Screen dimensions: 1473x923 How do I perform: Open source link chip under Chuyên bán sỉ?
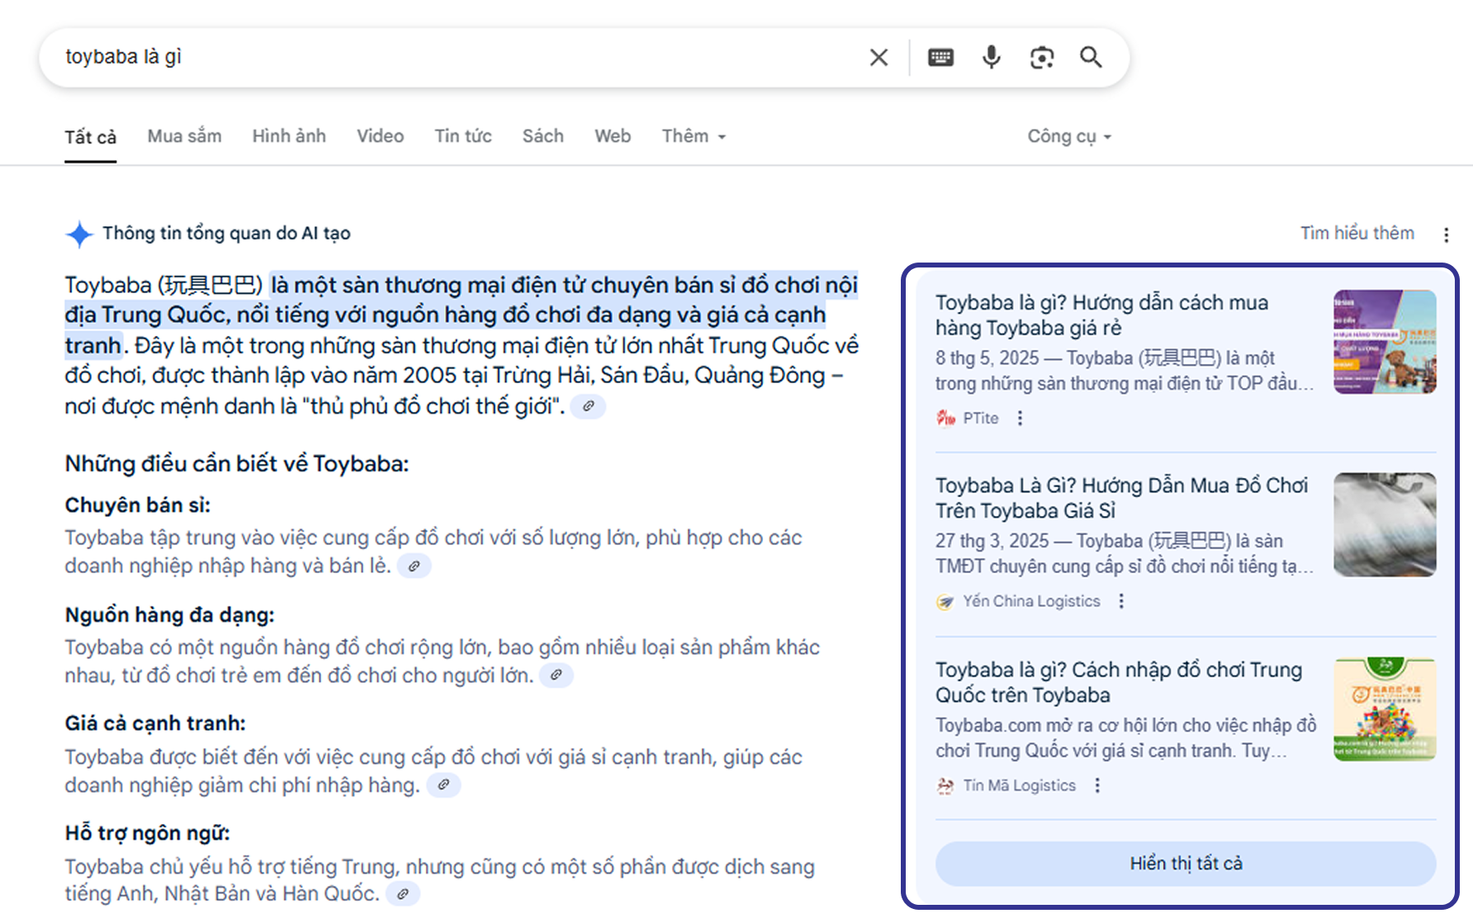(414, 566)
